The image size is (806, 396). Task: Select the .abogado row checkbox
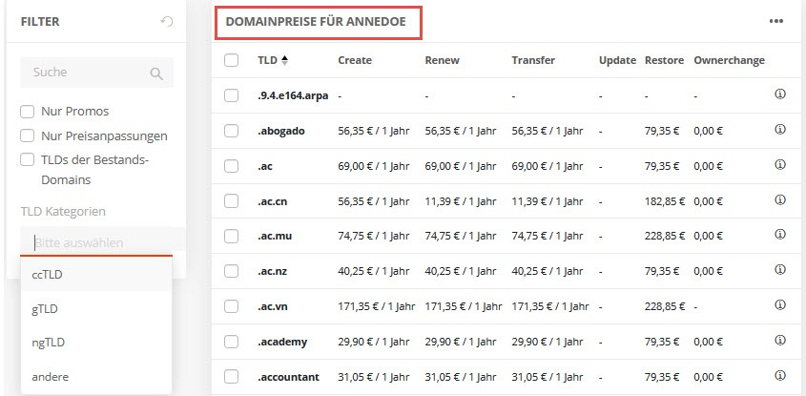[232, 131]
